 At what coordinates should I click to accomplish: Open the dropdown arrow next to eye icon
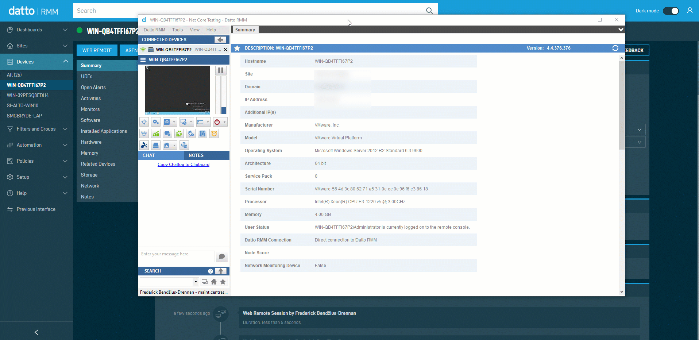tap(174, 122)
